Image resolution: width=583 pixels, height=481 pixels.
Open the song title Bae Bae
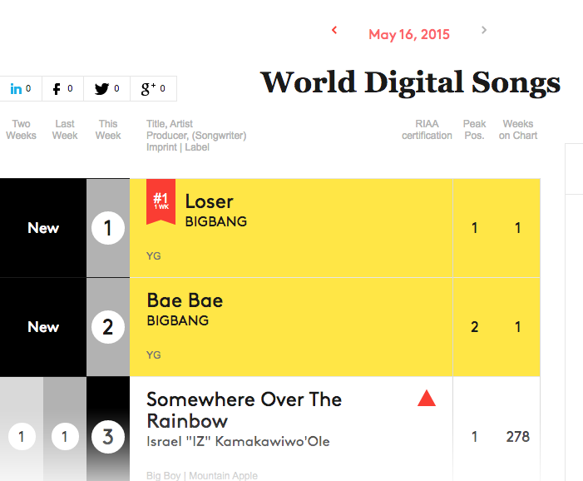(185, 300)
